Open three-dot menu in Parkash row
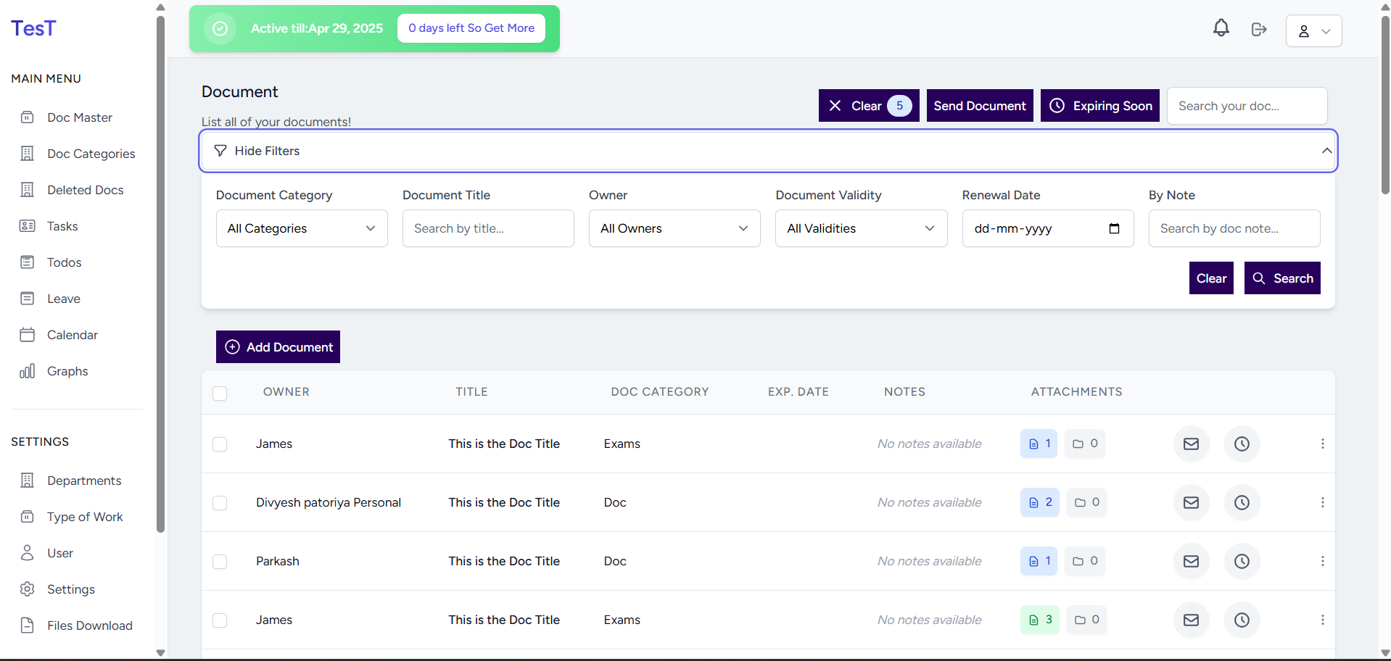 [1322, 561]
